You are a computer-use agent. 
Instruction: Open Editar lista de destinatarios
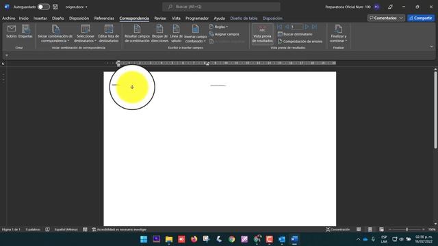109,33
